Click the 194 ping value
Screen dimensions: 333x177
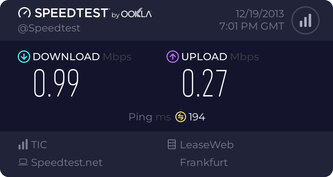tap(197, 117)
